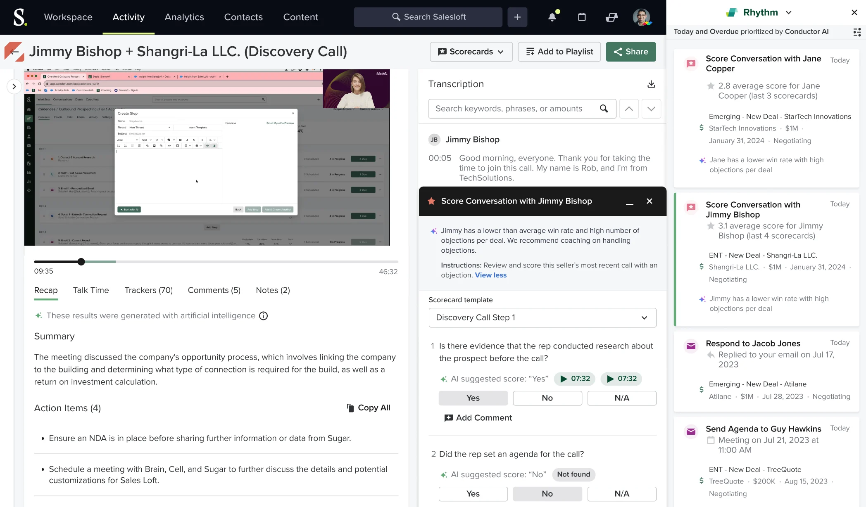Select Yes for agenda question
The width and height of the screenshot is (866, 507).
click(x=473, y=494)
